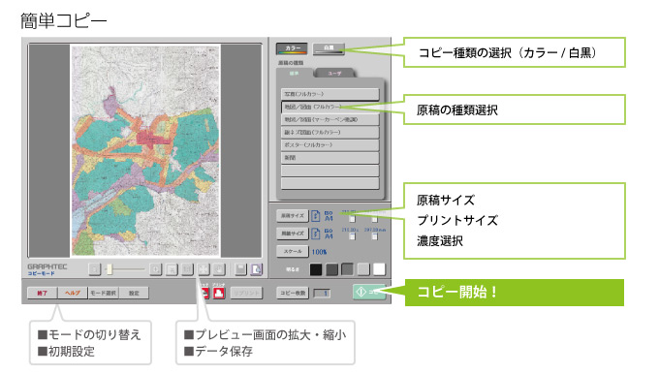Click the fit-to-screen arrows icon
Image resolution: width=659 pixels, height=375 pixels.
pos(204,269)
